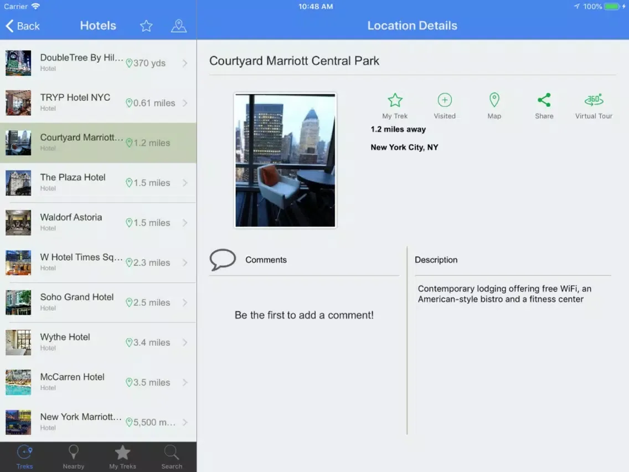This screenshot has height=472, width=629.
Task: Expand Soho Grand Hotel row chevron
Action: [x=185, y=302]
